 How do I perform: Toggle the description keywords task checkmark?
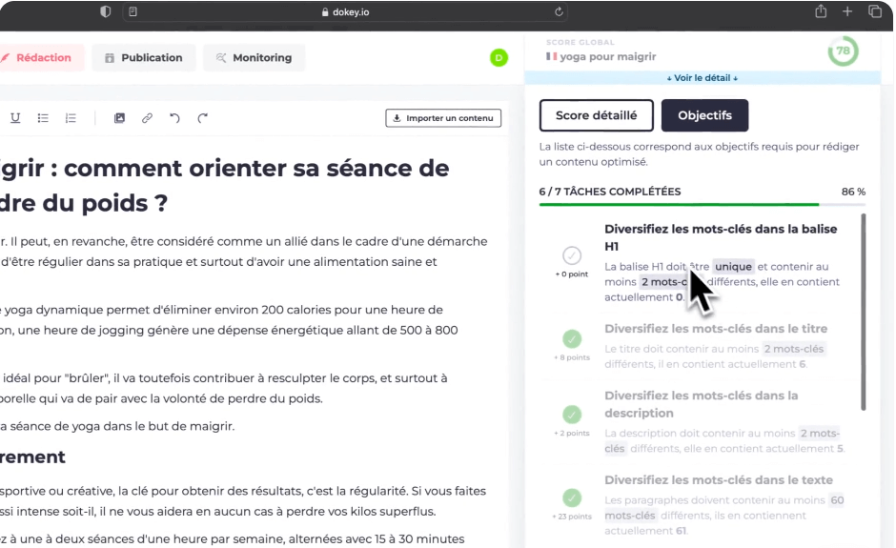pos(571,415)
